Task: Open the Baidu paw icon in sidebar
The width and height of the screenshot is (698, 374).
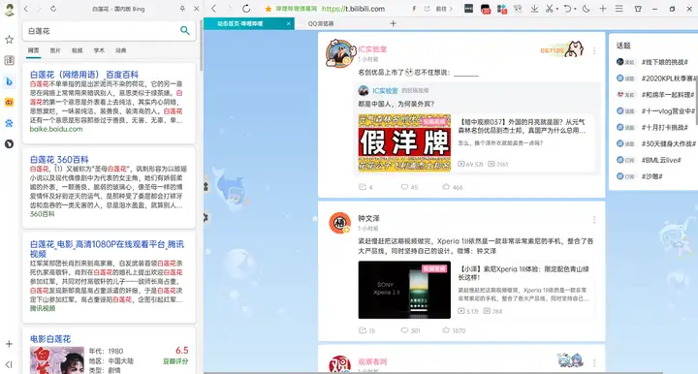Action: 9,123
